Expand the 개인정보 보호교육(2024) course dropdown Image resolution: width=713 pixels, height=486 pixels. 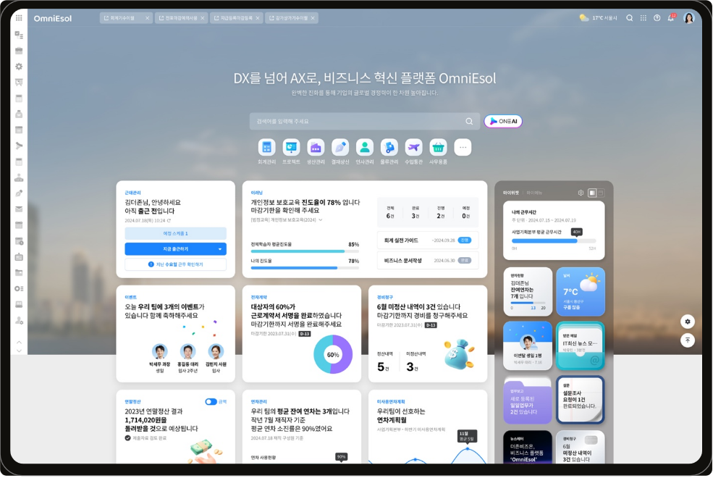tap(321, 219)
